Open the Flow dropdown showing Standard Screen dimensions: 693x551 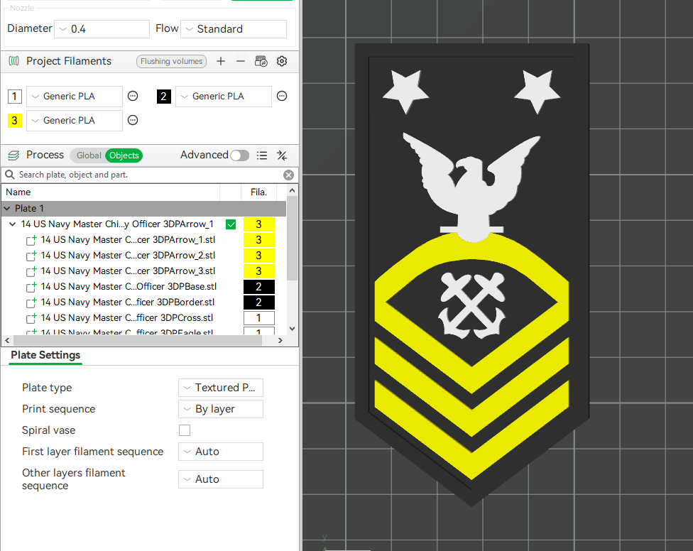233,28
